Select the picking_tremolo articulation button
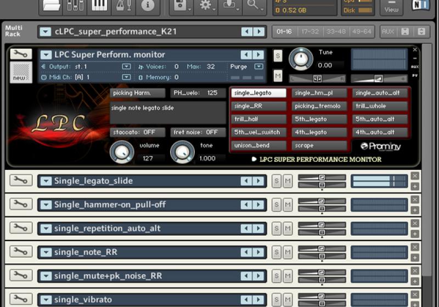The height and width of the screenshot is (307, 439). [319, 106]
